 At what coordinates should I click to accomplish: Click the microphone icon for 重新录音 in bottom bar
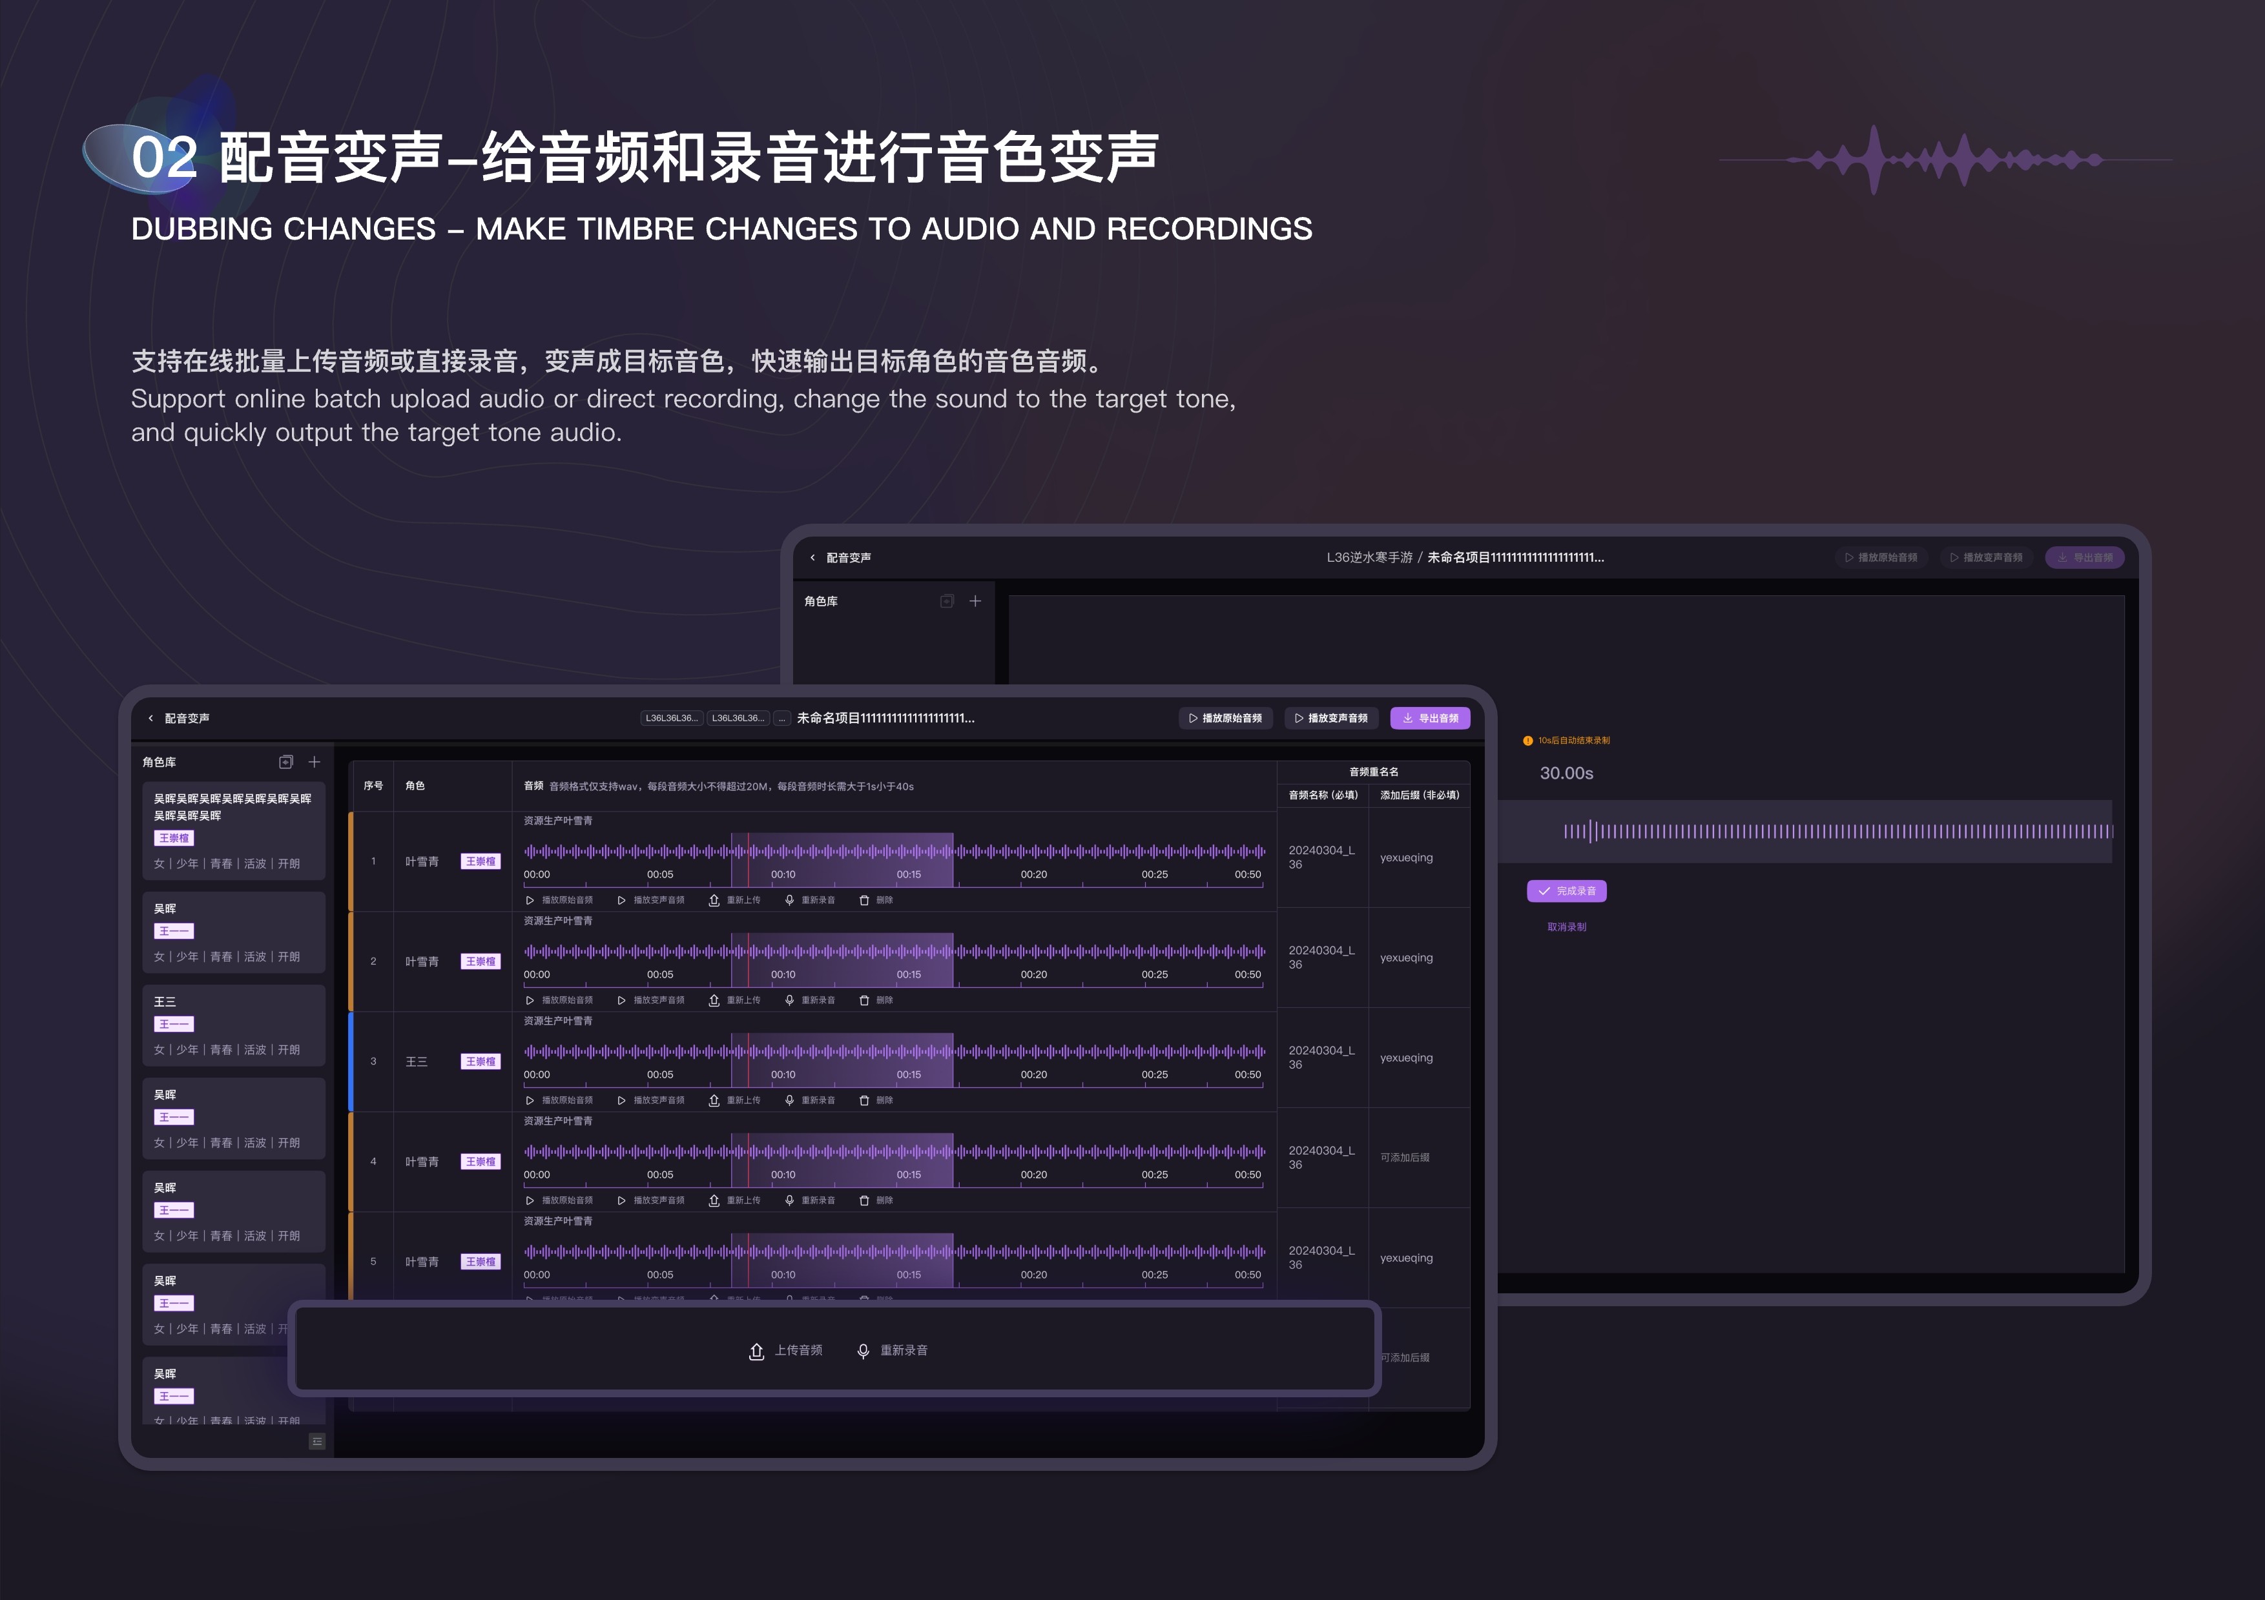(862, 1350)
